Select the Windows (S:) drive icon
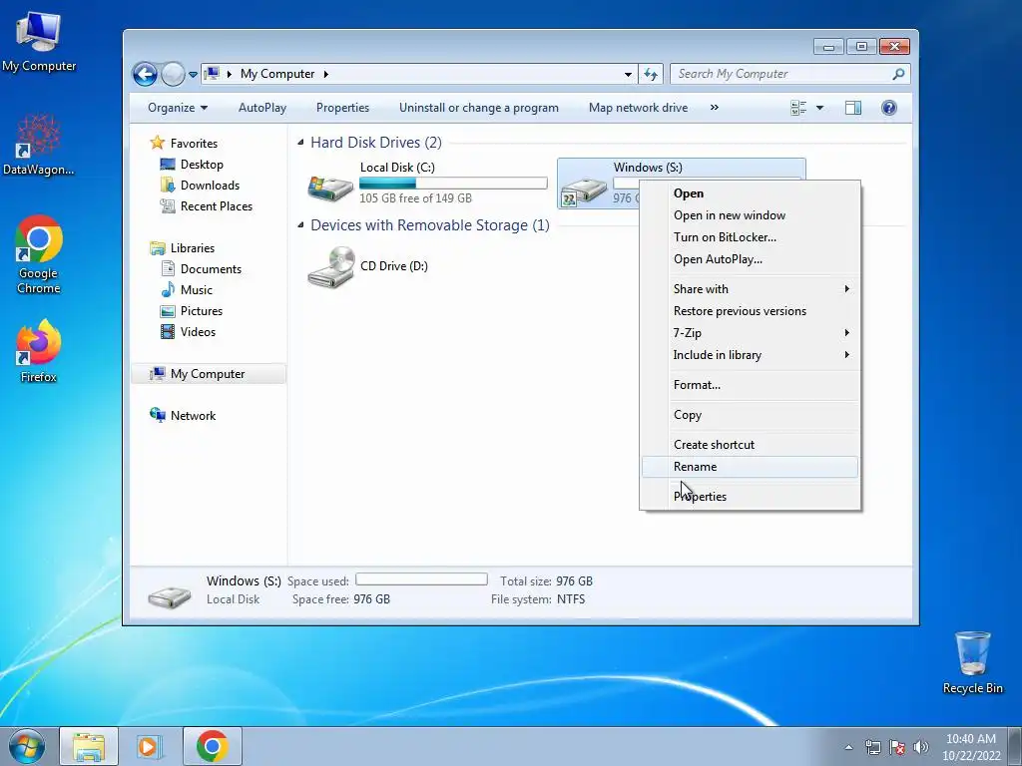 tap(584, 191)
